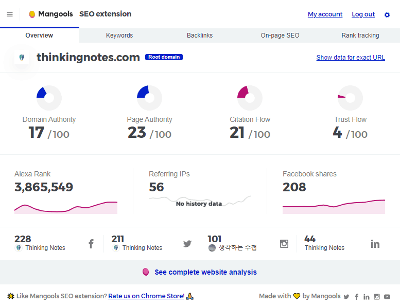The height and width of the screenshot is (306, 400).
Task: Open My account link
Action: click(325, 14)
